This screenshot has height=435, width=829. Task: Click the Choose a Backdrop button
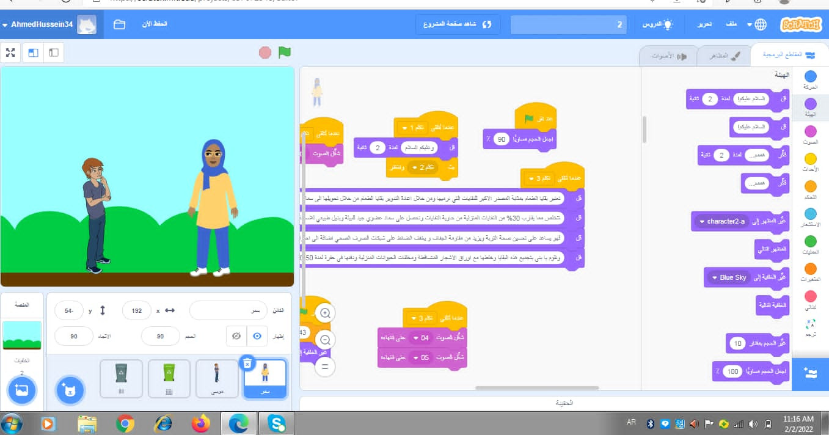[x=22, y=390]
